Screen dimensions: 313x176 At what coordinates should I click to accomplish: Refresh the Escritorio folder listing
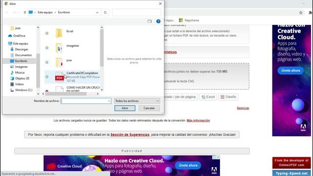(x=105, y=12)
